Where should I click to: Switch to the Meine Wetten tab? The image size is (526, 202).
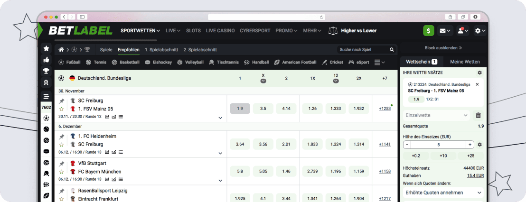pos(465,62)
